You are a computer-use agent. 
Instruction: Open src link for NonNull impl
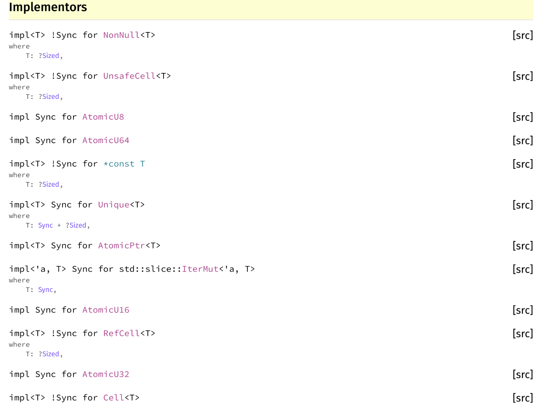tap(523, 35)
